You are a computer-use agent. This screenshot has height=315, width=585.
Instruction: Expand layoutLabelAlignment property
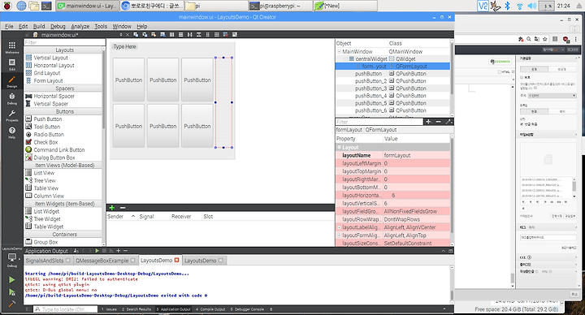(x=339, y=227)
